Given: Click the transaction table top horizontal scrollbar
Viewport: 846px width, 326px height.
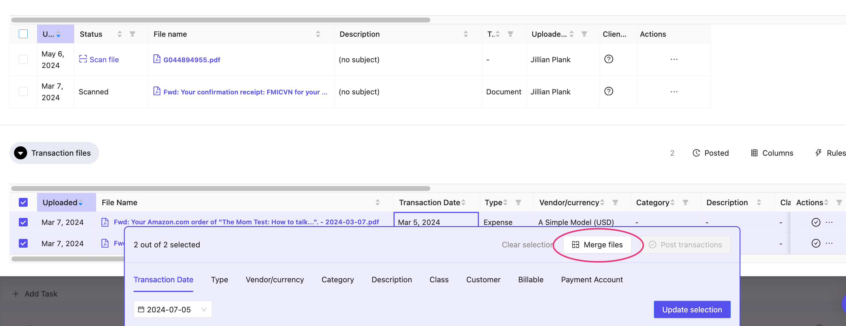Looking at the screenshot, I should click(220, 188).
